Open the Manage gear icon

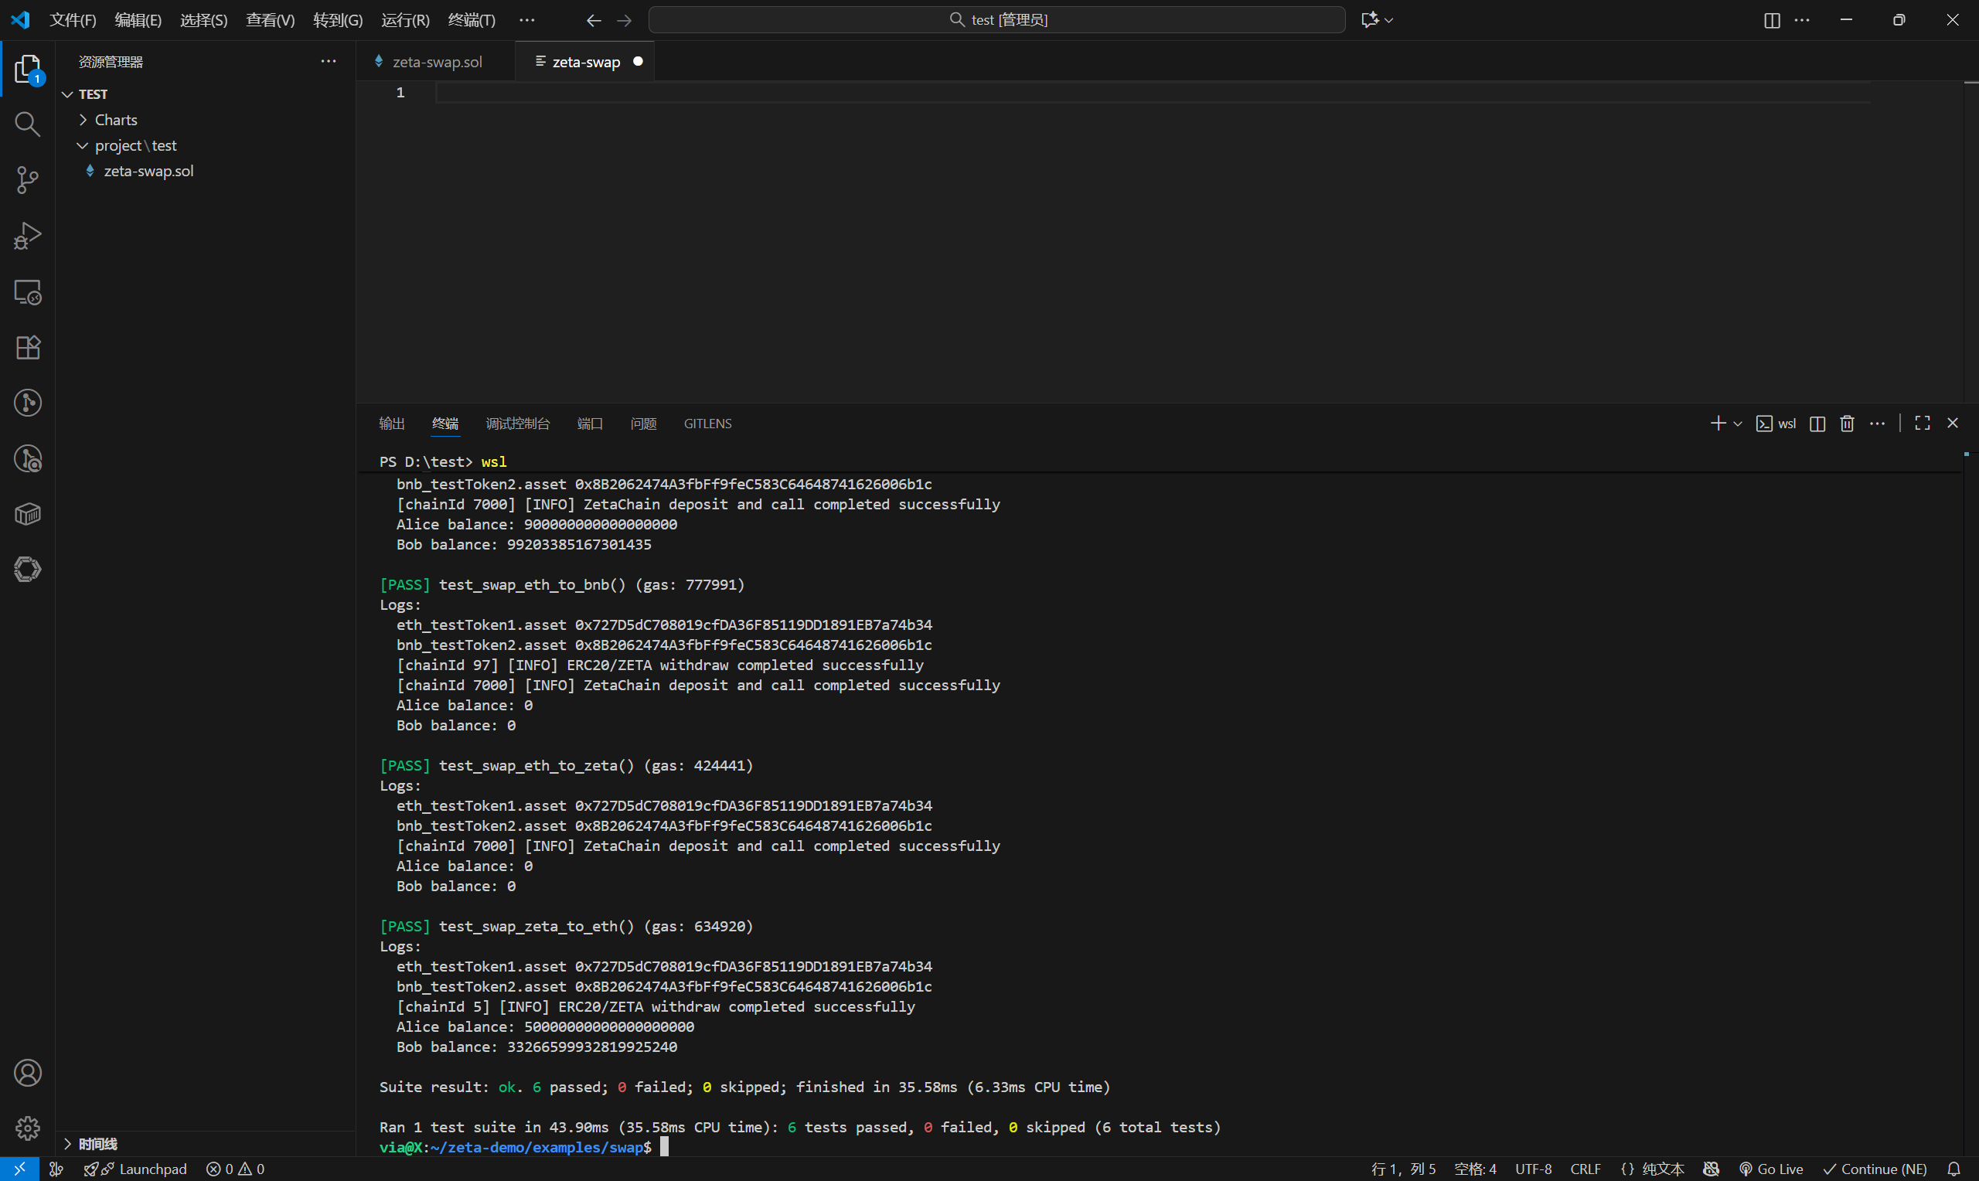28,1128
